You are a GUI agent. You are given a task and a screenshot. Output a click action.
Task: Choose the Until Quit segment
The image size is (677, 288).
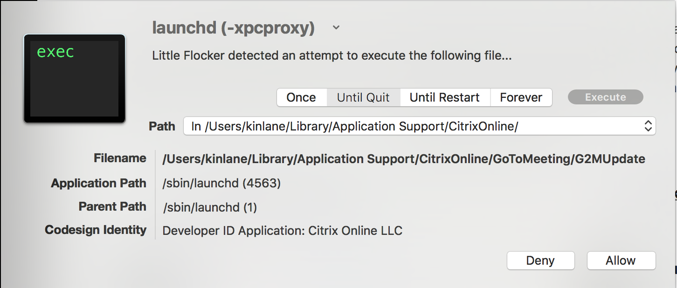(363, 97)
